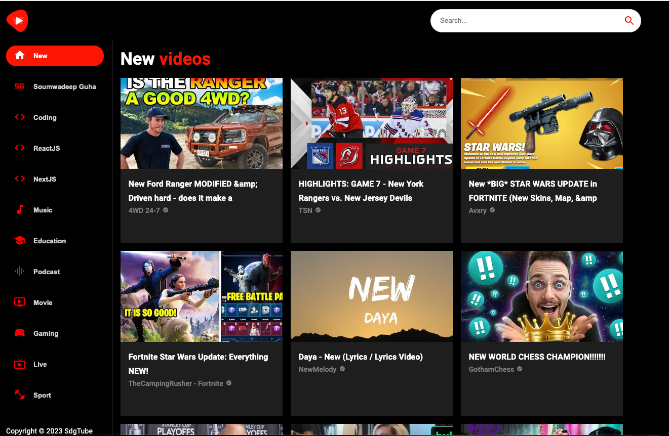Open the NEW Daya sunset thumbnail
669x436 pixels.
(372, 296)
